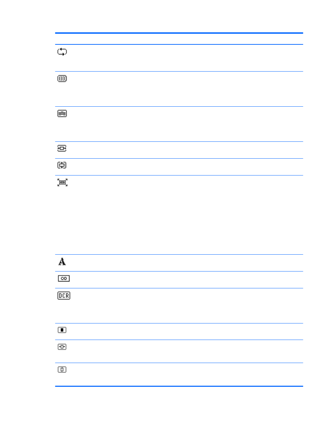
Task: Click the Sharpness bold letter A icon
Action: coord(62,262)
